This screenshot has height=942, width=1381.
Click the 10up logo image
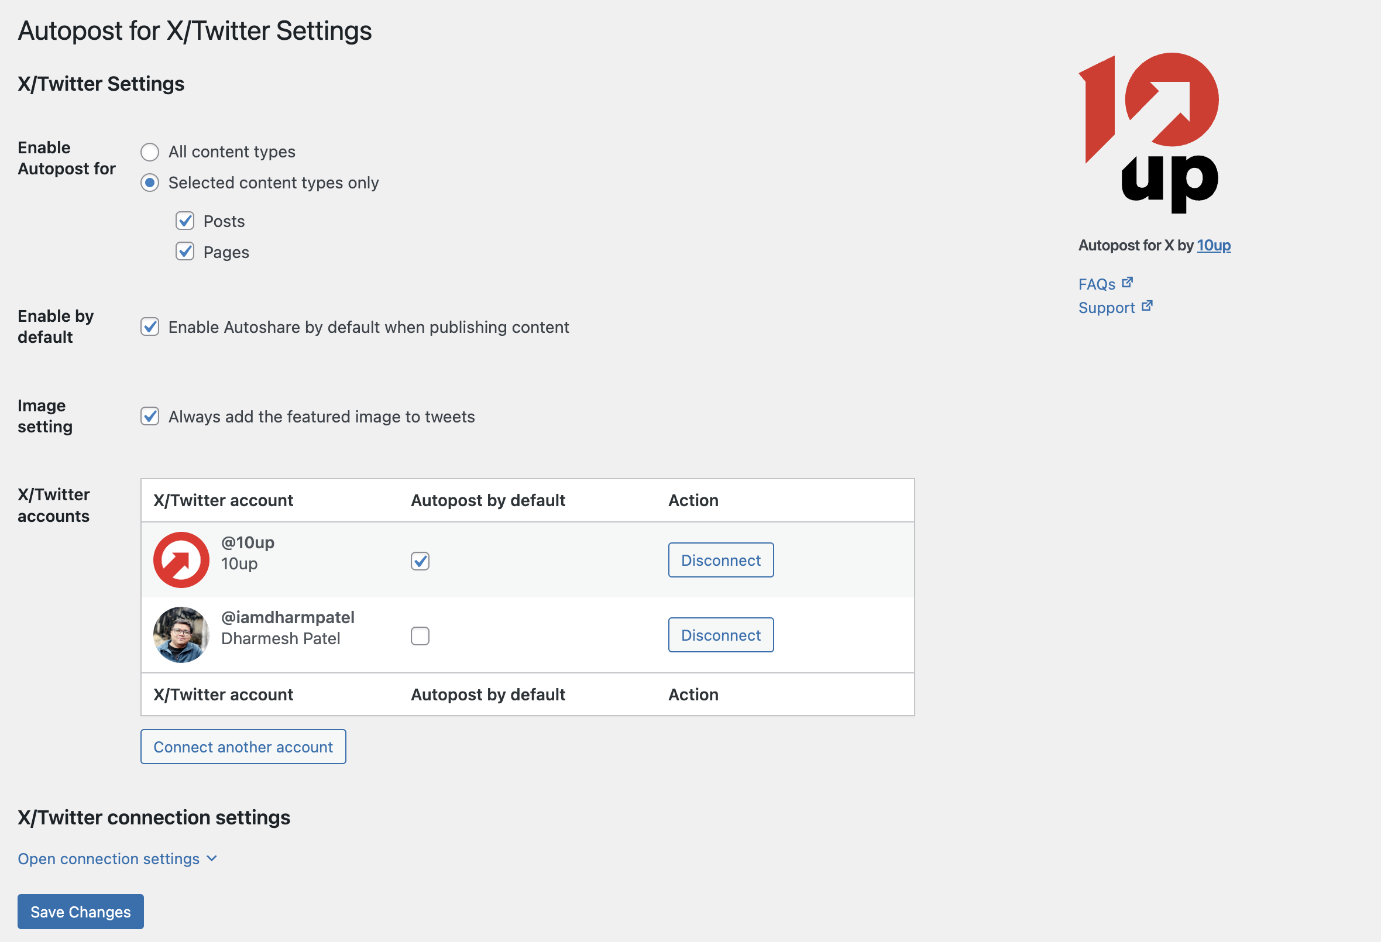tap(1149, 132)
